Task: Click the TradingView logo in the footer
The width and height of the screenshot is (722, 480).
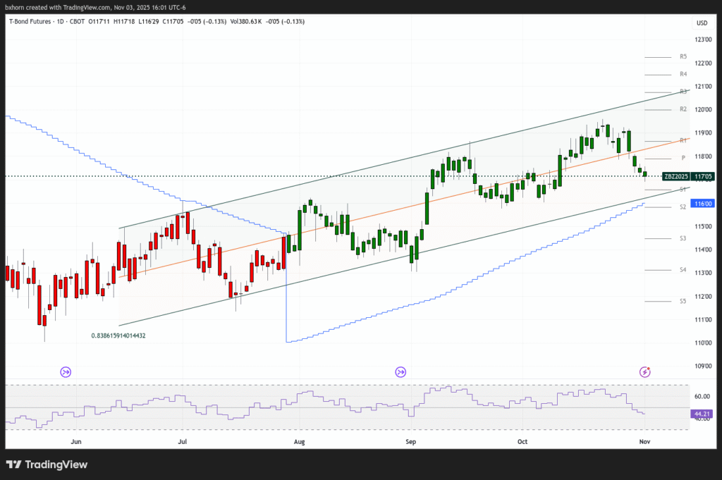Action: coord(47,464)
